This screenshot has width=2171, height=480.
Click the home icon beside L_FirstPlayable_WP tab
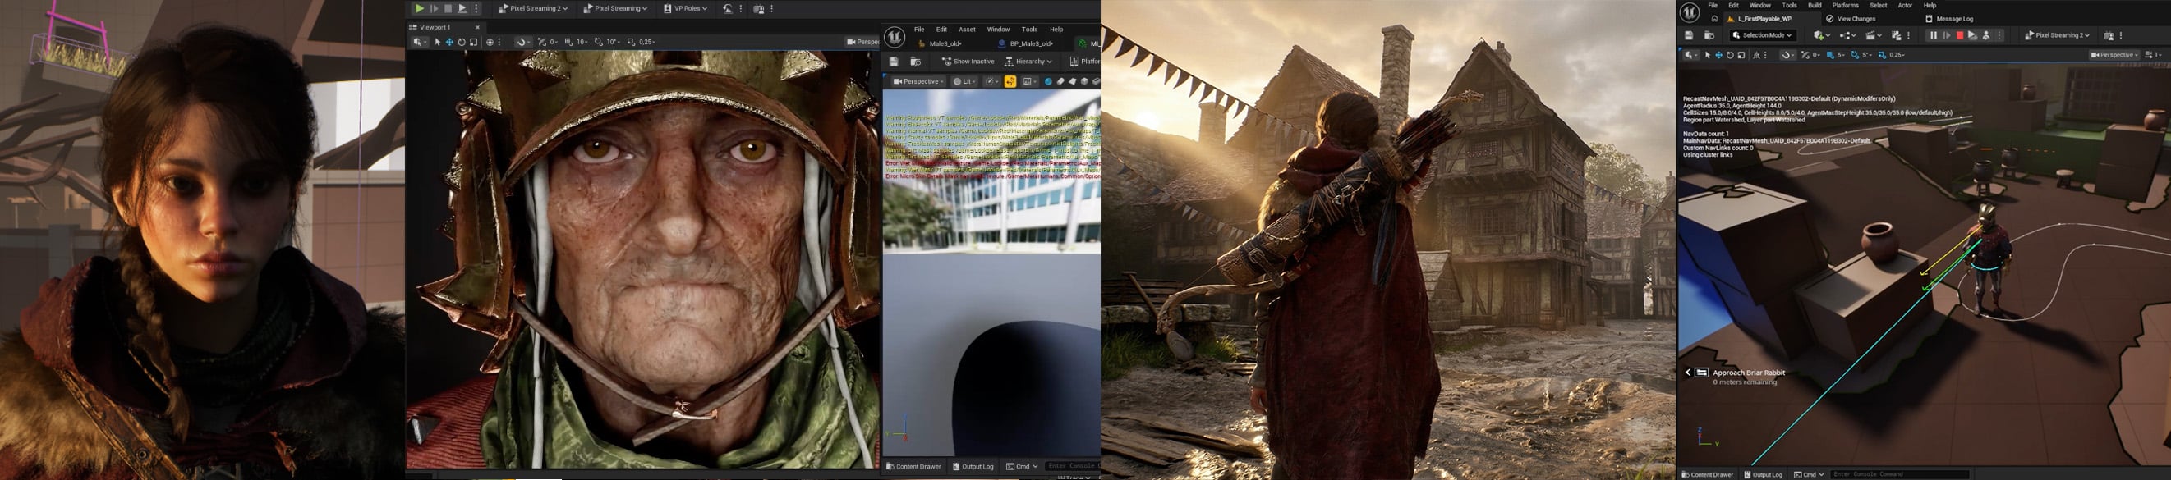(x=1714, y=19)
